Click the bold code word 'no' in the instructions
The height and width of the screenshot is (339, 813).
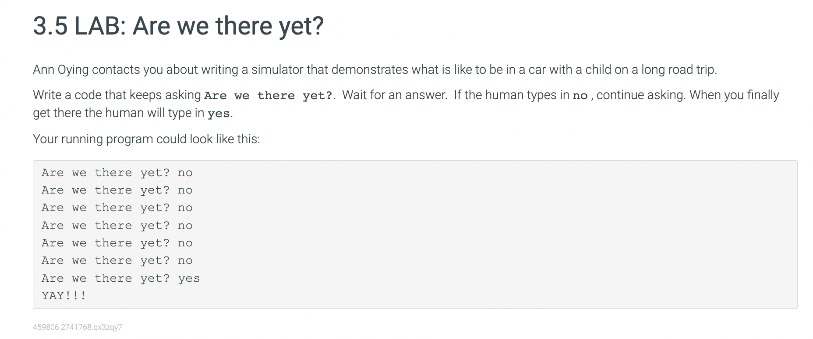[580, 96]
